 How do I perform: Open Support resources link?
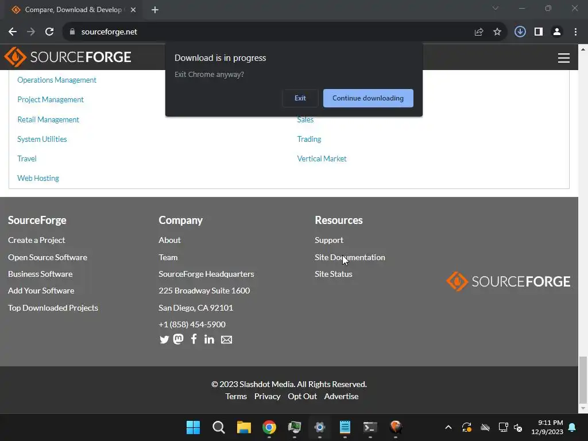[329, 240]
